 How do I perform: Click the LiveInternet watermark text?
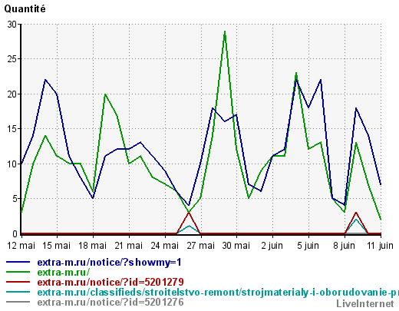click(365, 304)
